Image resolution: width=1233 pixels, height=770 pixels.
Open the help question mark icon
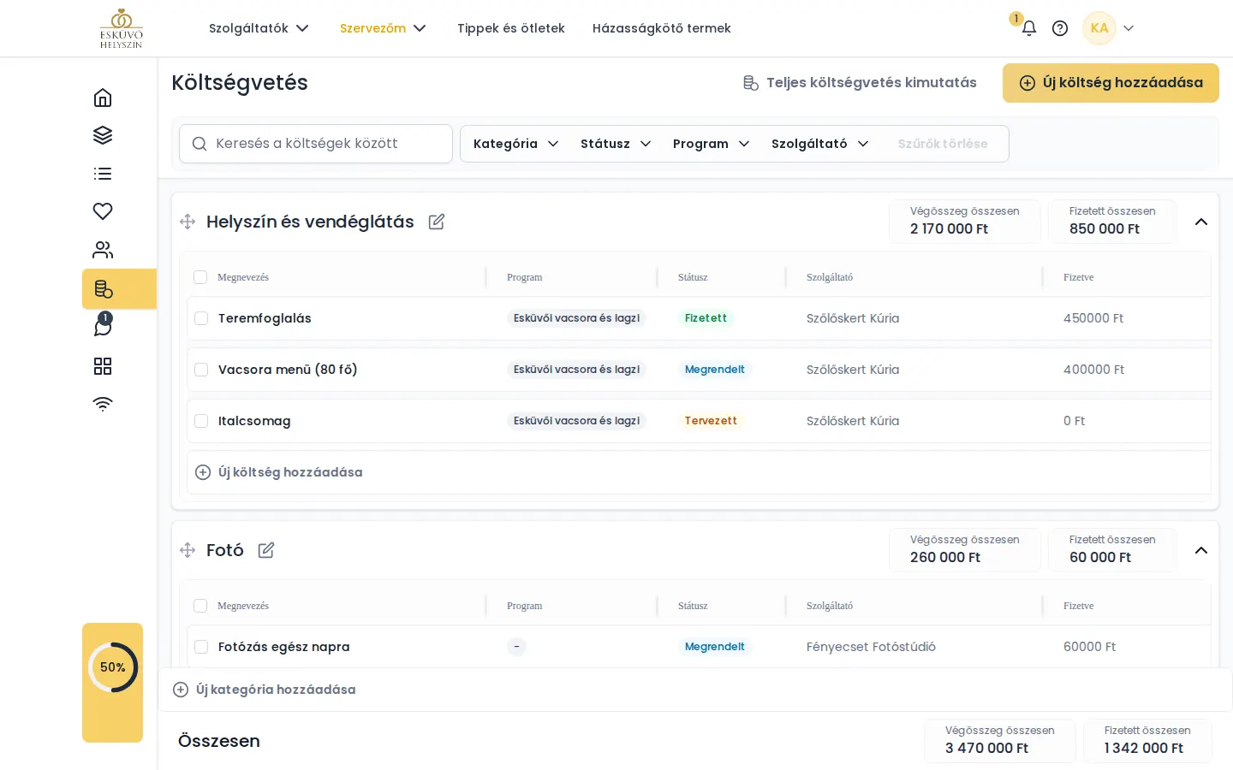tap(1060, 28)
